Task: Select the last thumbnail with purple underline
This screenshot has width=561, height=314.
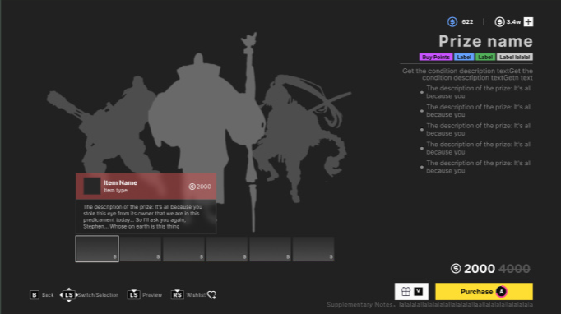Action: pyautogui.click(x=313, y=249)
